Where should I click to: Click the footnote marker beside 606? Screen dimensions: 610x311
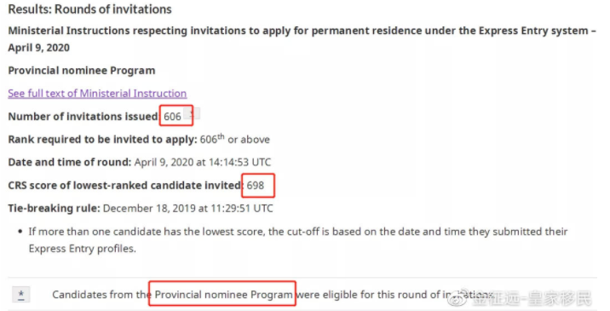(x=192, y=113)
